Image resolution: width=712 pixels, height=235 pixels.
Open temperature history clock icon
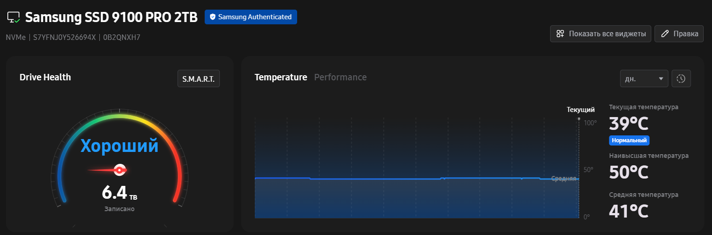(x=681, y=78)
